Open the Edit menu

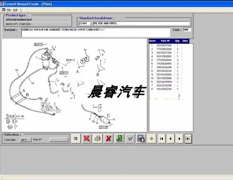click(x=16, y=10)
